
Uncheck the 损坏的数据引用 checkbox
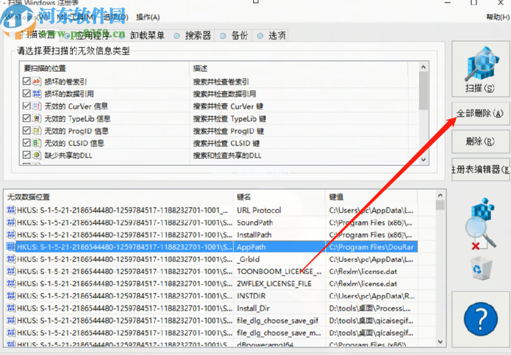(x=26, y=94)
